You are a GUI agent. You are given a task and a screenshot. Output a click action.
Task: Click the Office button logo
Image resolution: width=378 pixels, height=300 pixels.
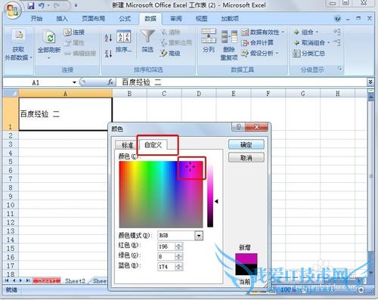click(12, 11)
